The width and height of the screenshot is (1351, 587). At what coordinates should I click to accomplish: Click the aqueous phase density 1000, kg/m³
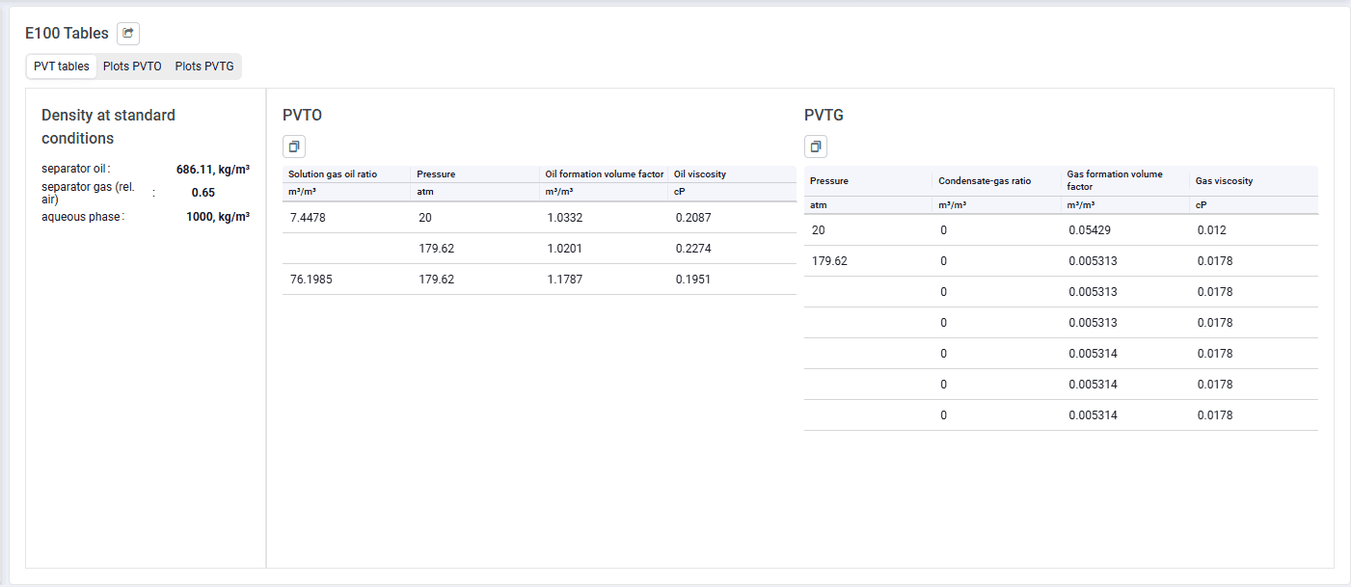point(218,217)
